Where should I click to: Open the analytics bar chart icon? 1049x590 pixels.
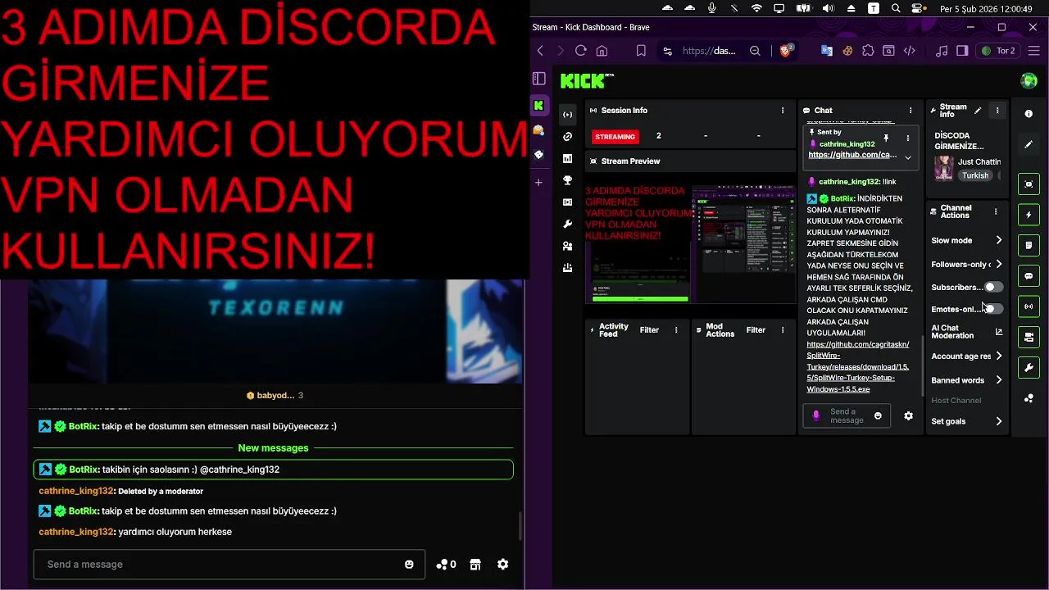(567, 158)
